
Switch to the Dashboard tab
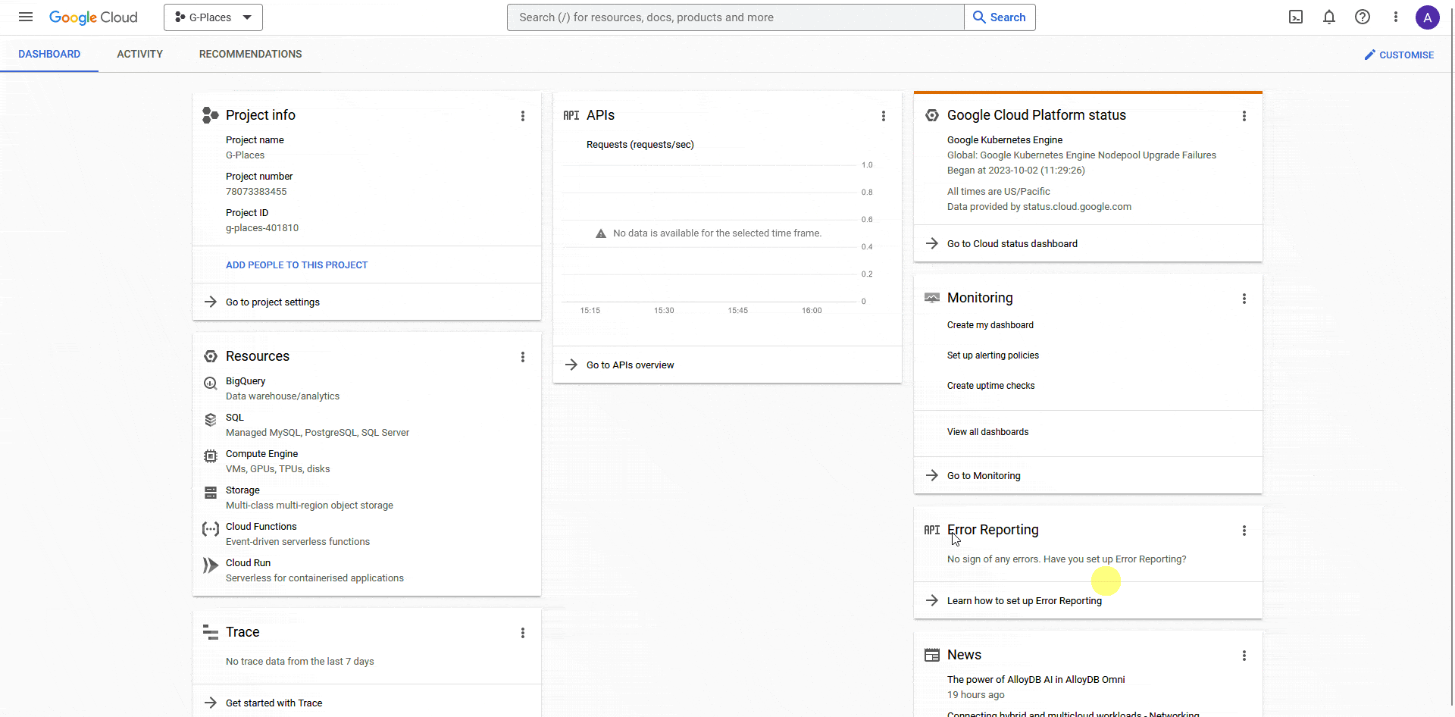[x=49, y=54]
